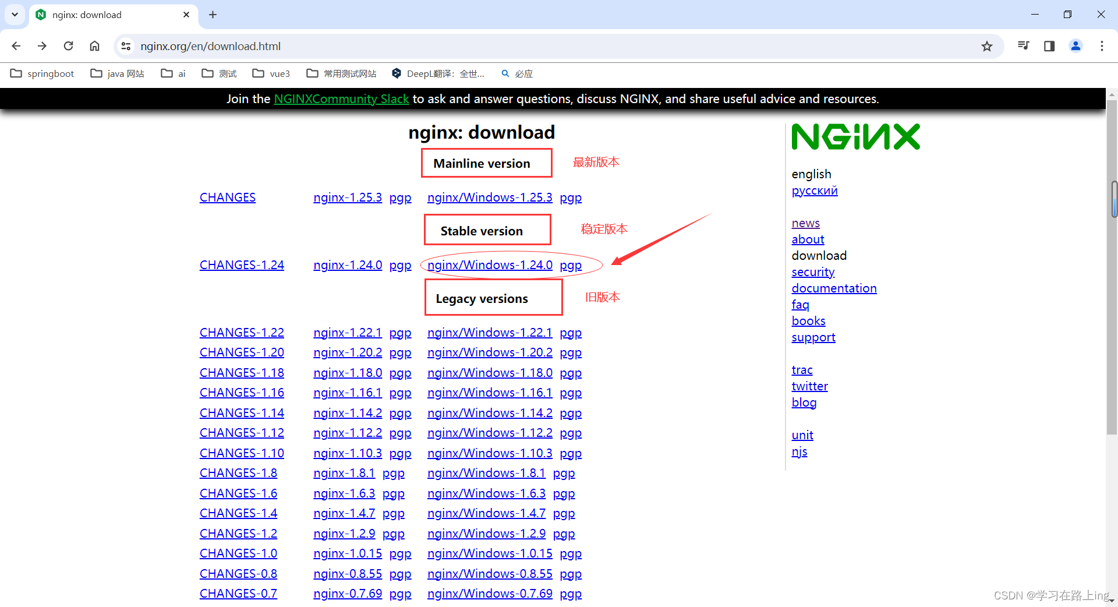Open site information next to the URL

(x=126, y=46)
